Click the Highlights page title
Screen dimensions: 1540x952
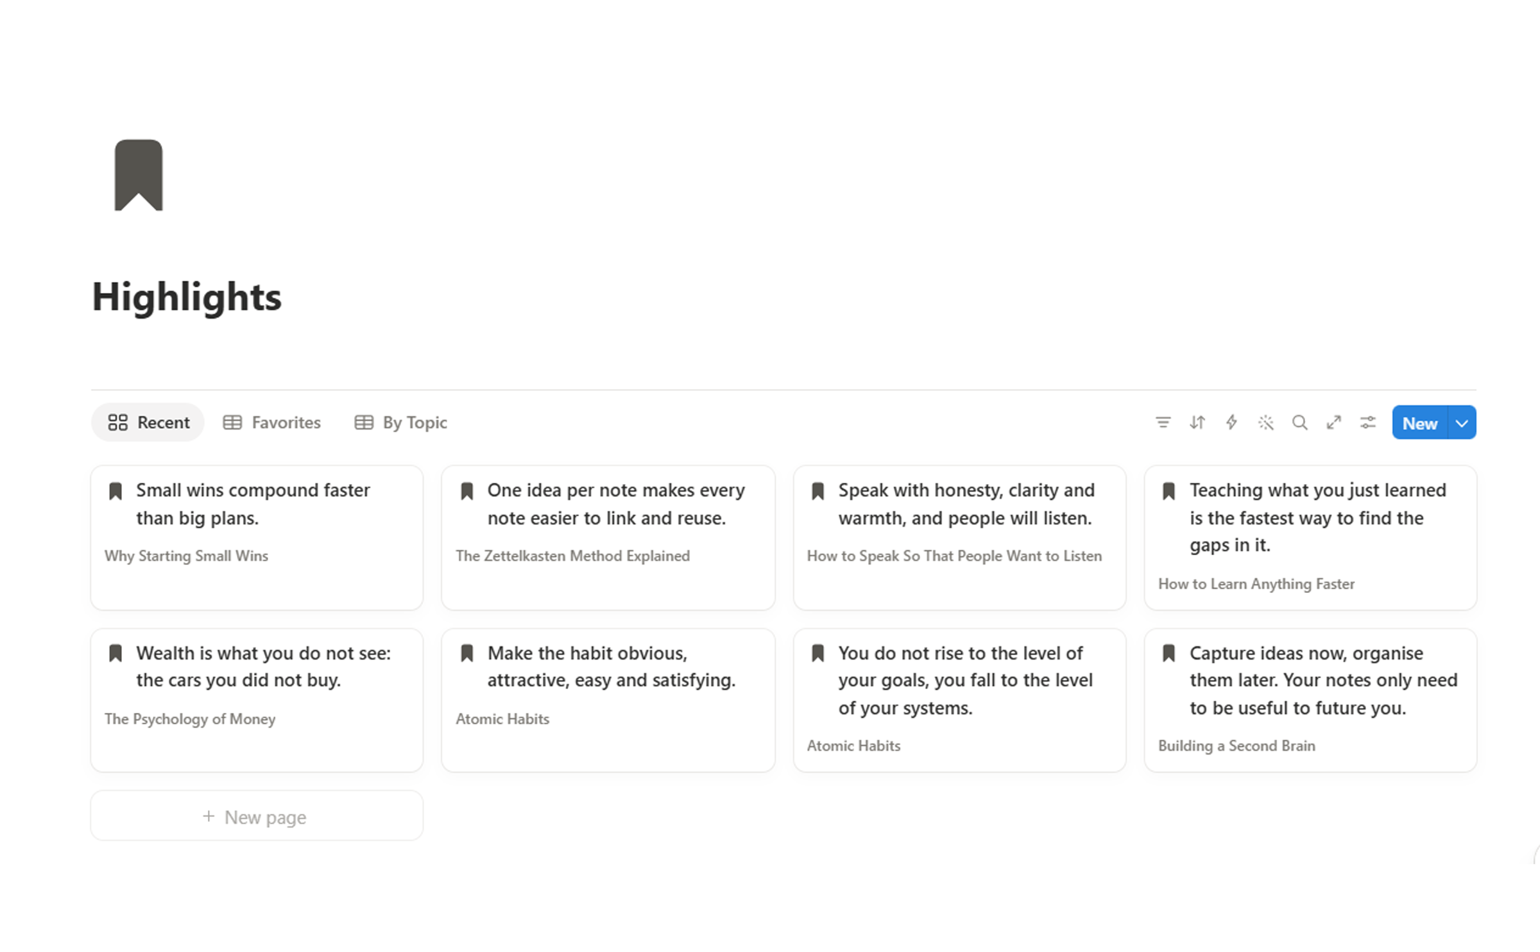coord(187,297)
